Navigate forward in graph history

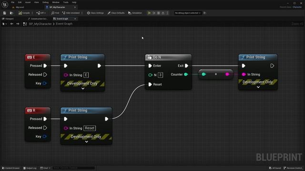pyautogui.click(x=18, y=24)
